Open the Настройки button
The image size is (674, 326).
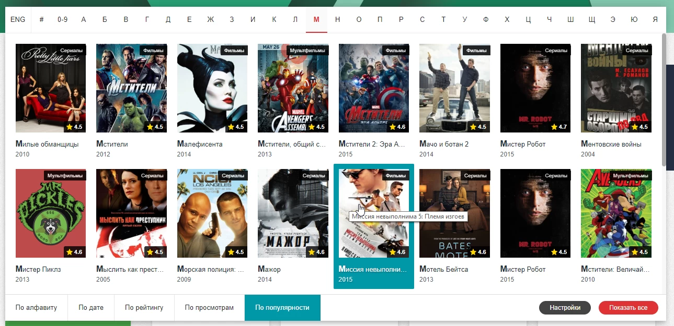click(x=565, y=308)
